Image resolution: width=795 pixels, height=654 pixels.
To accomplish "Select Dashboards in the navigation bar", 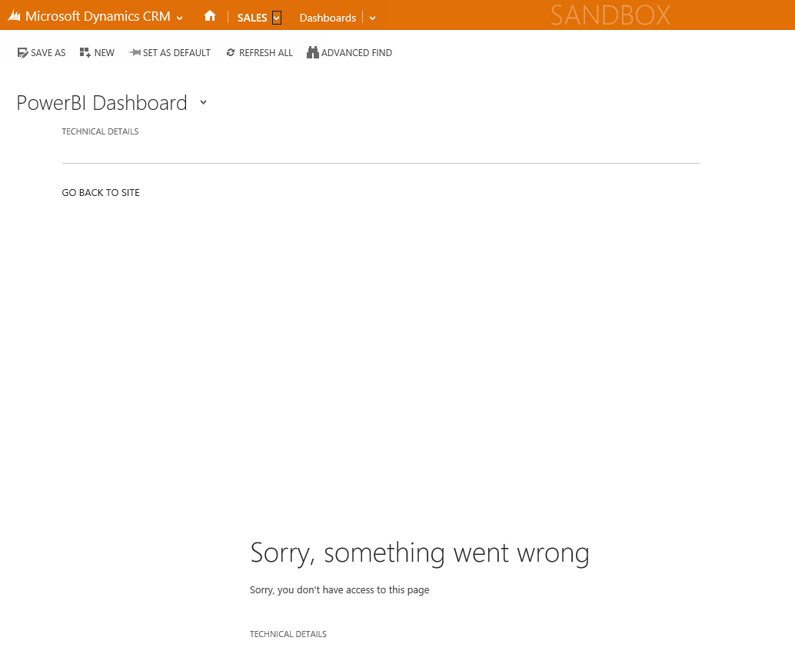I will pos(328,18).
